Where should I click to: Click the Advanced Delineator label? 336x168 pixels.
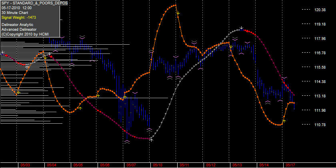(x=19, y=29)
